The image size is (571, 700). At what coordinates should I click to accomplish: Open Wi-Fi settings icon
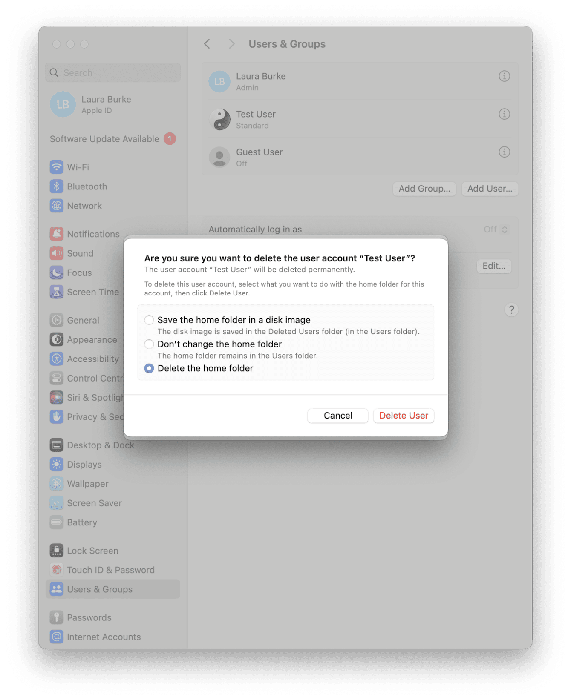(x=57, y=167)
